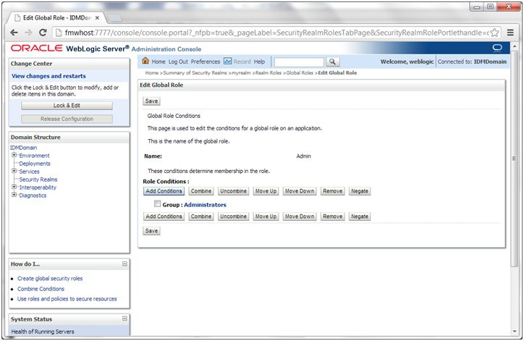Click the top Save button
Image resolution: width=524 pixels, height=341 pixels.
tap(151, 101)
